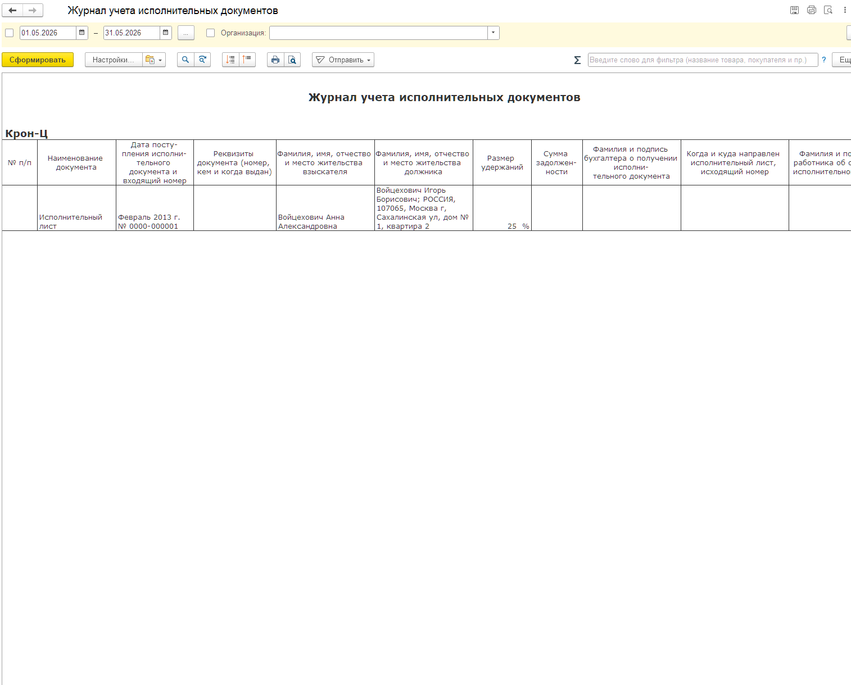Image resolution: width=851 pixels, height=685 pixels.
Task: Go back with the left arrow button
Action: point(12,10)
